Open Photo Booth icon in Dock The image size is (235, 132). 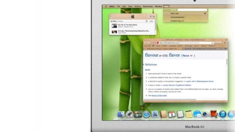214,114
